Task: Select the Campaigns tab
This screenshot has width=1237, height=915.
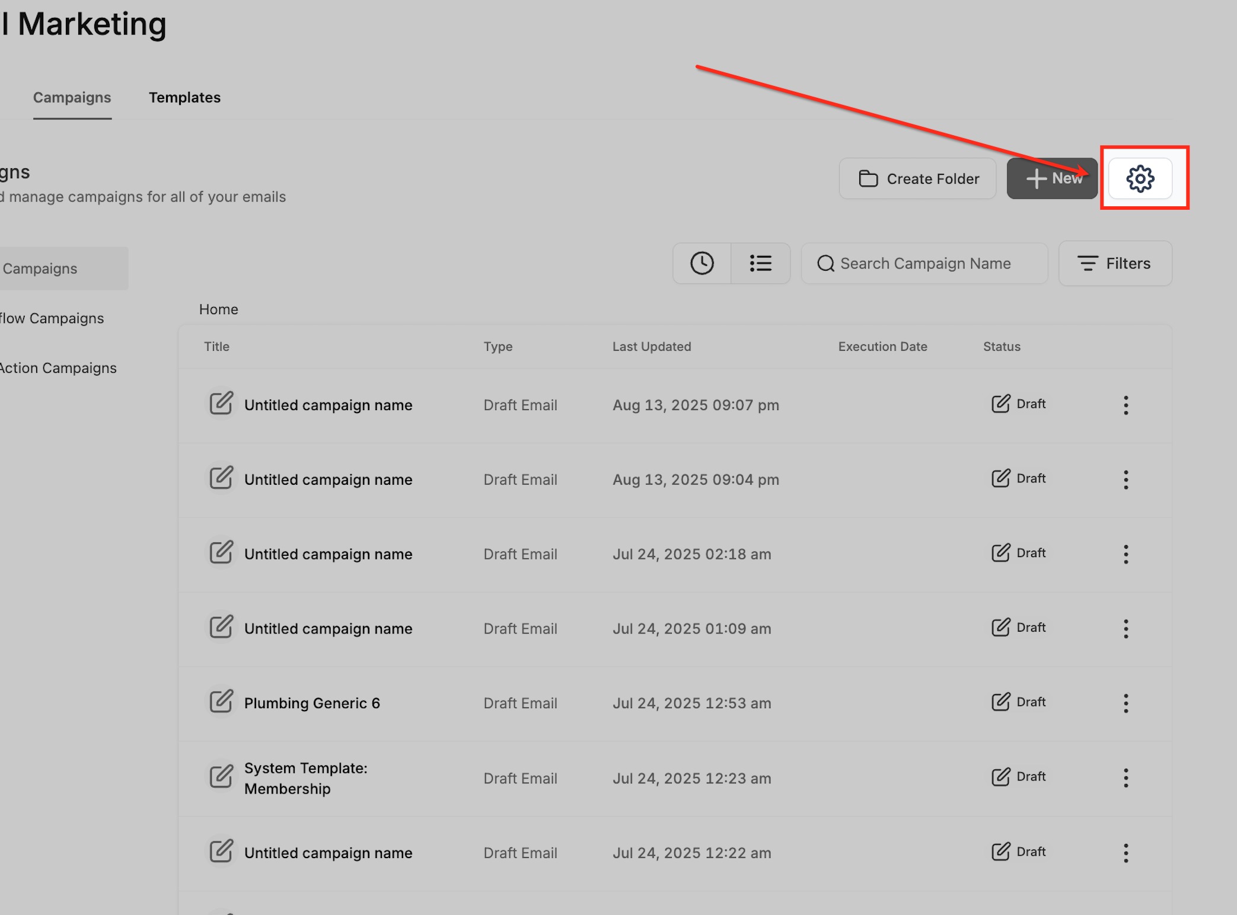Action: click(x=72, y=97)
